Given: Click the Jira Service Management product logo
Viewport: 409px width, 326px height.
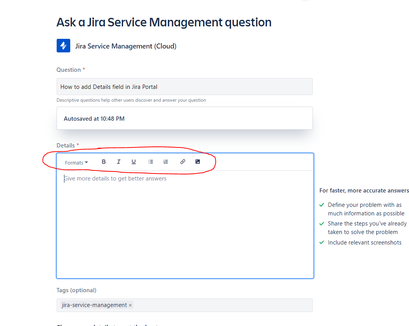Looking at the screenshot, I should (x=63, y=46).
